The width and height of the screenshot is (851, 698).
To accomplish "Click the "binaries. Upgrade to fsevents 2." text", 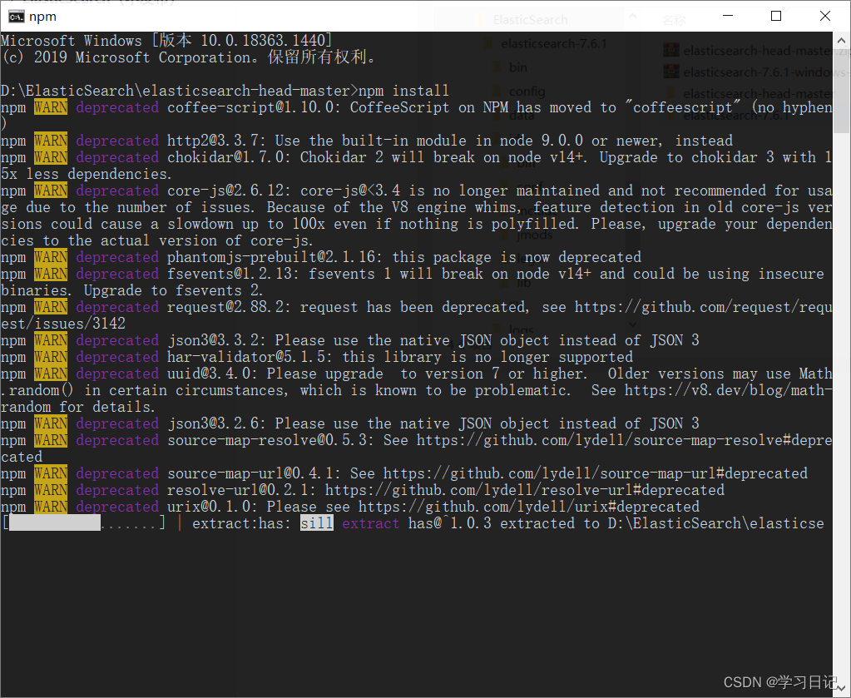I will click(132, 290).
